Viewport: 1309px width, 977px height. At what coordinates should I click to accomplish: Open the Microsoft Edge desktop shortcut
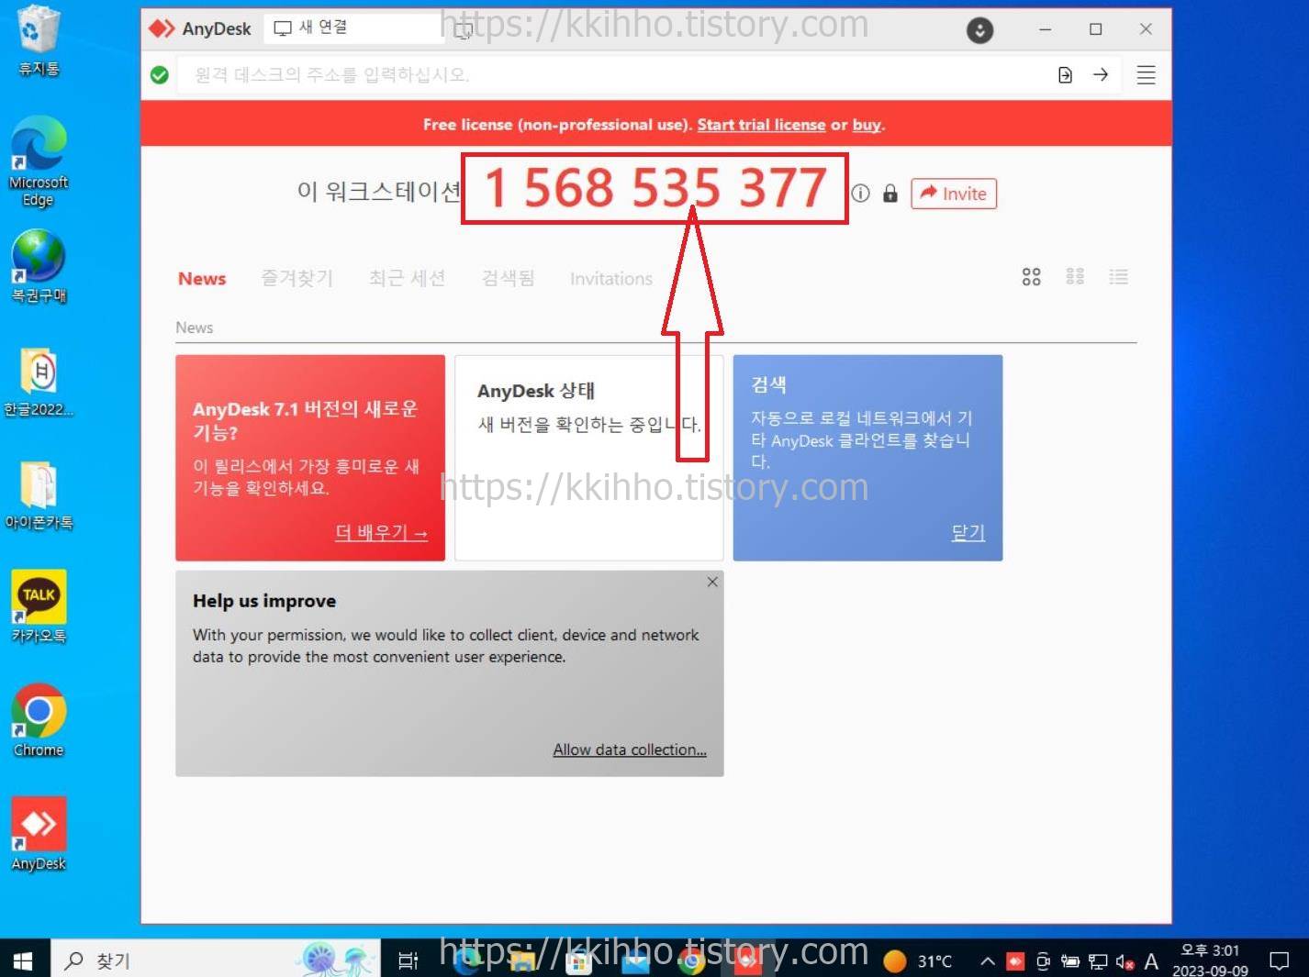coord(39,162)
